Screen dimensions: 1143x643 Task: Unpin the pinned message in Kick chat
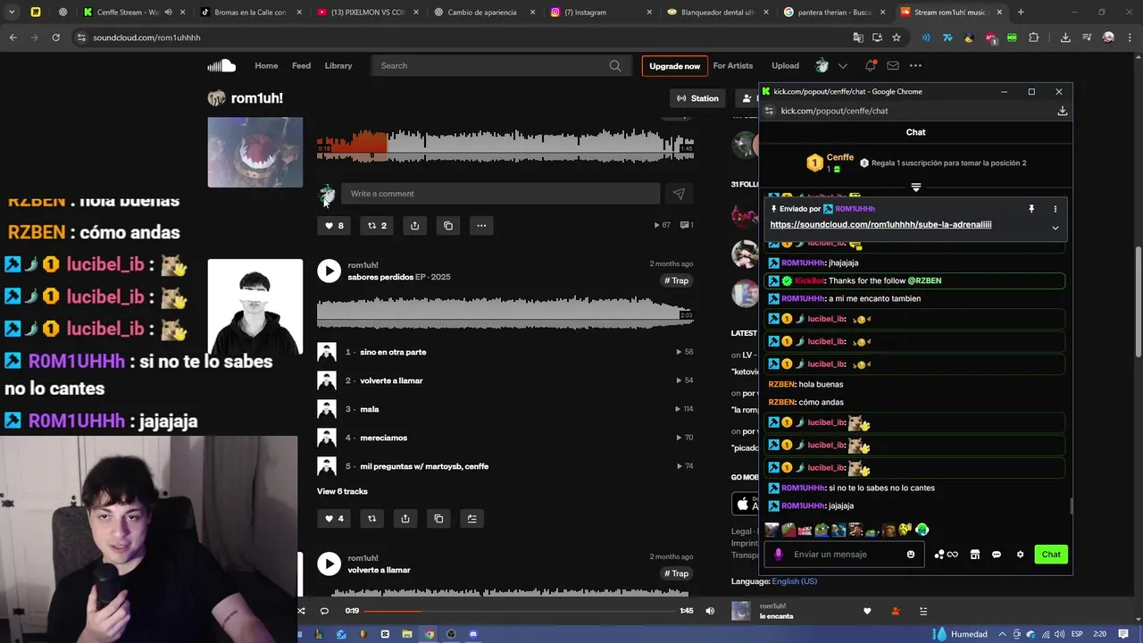click(1031, 209)
